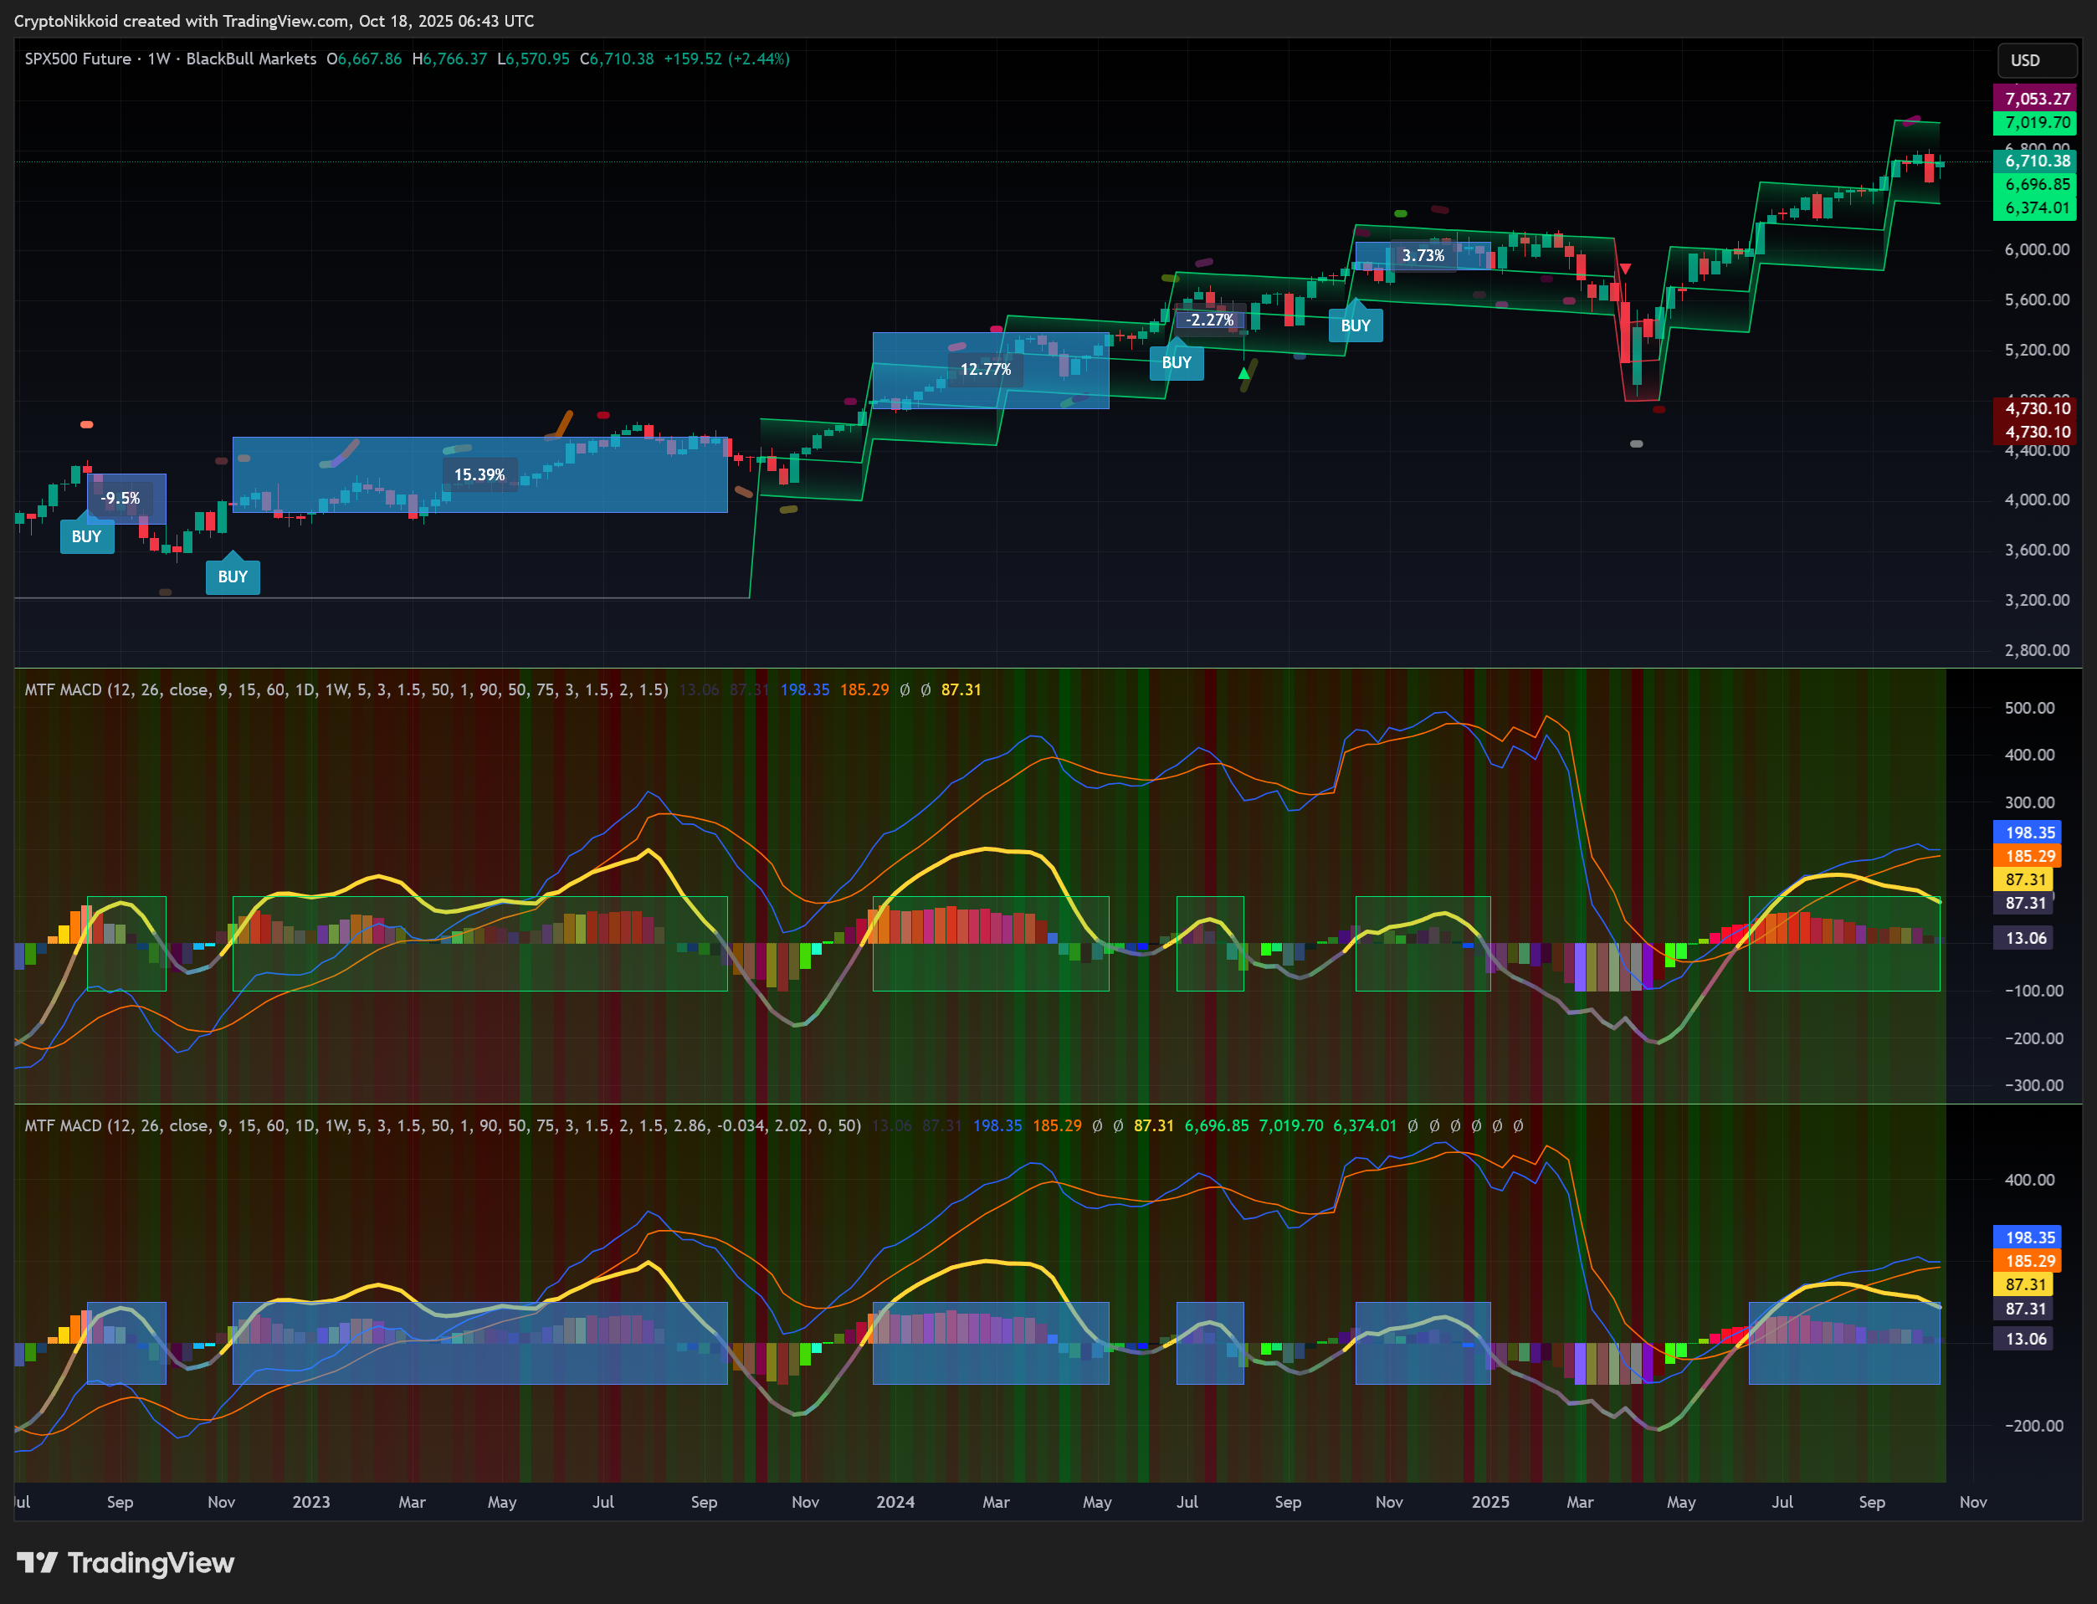The height and width of the screenshot is (1604, 2097).
Task: Select the -9.5% range label
Action: point(120,499)
